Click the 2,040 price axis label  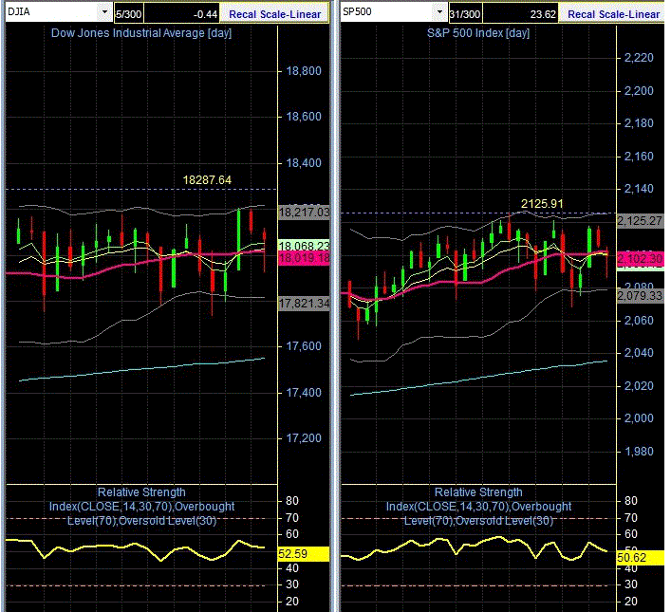pos(639,353)
